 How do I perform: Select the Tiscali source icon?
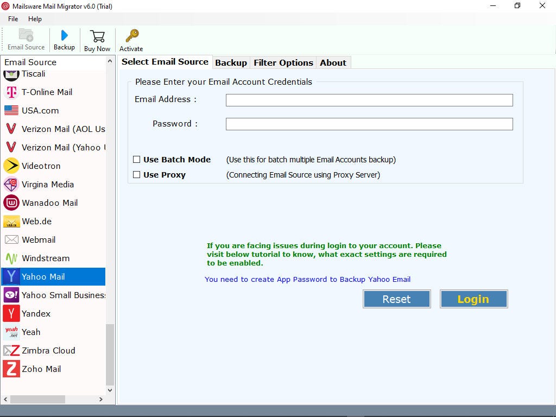pos(11,74)
